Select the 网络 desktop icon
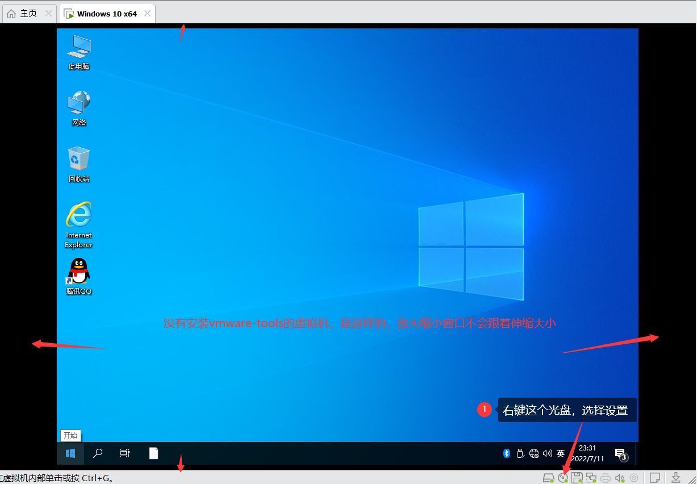Screen dimensions: 697x484 coord(79,109)
